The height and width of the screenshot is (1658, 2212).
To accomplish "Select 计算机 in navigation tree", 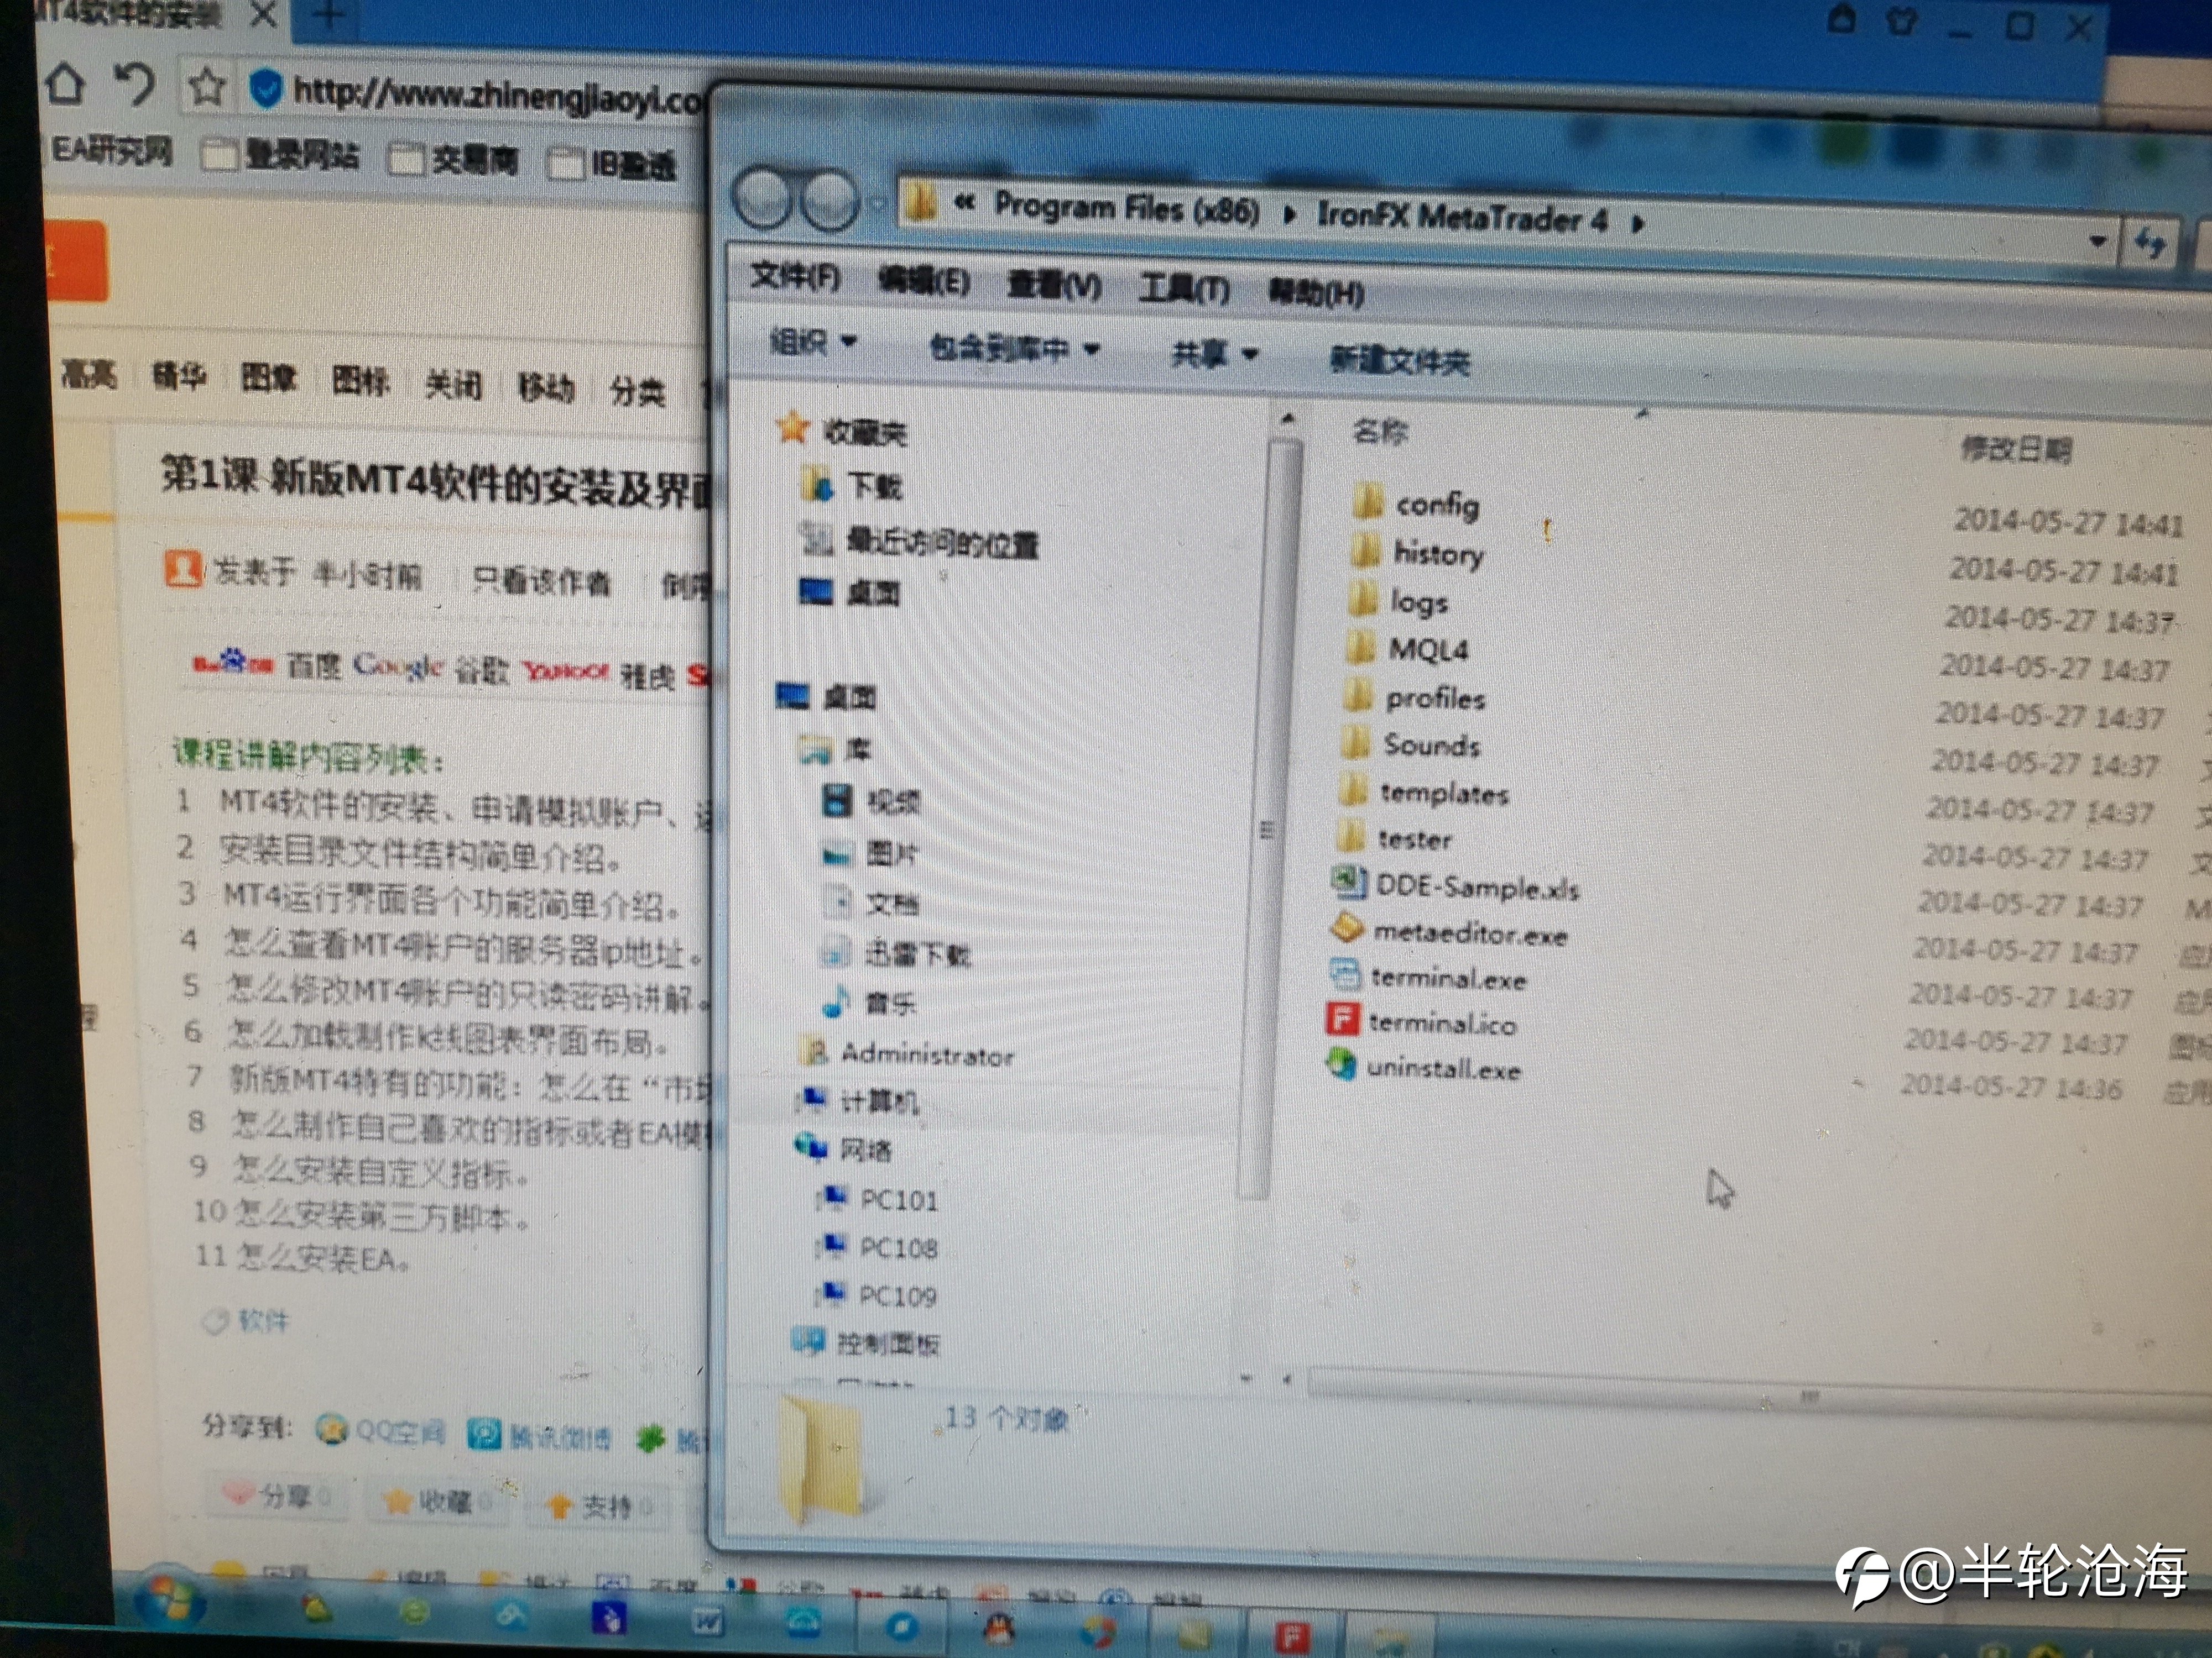I will tap(857, 1100).
